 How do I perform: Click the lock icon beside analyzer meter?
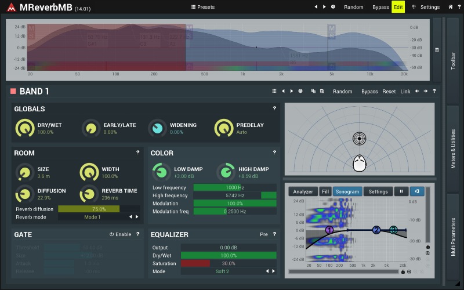click(x=428, y=247)
